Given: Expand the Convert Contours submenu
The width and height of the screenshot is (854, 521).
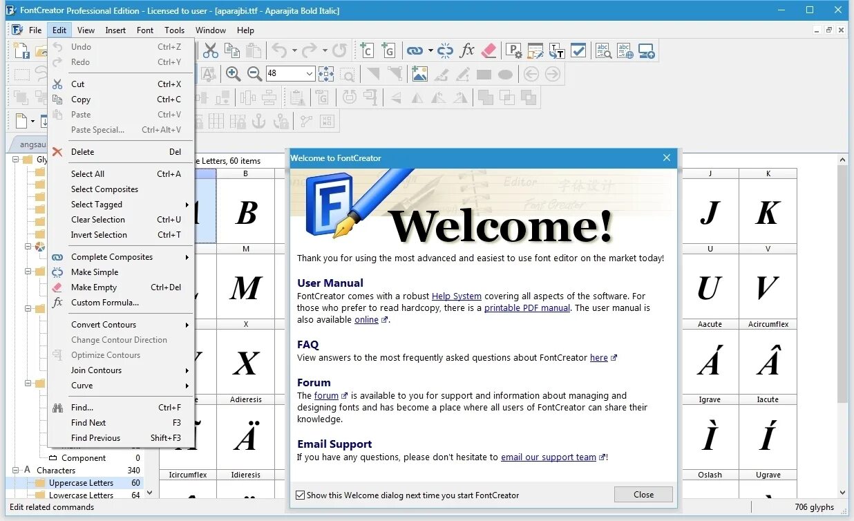Looking at the screenshot, I should 121,325.
